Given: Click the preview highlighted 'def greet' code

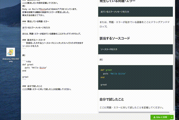Looking at the screenshot, I should (x=106, y=70).
